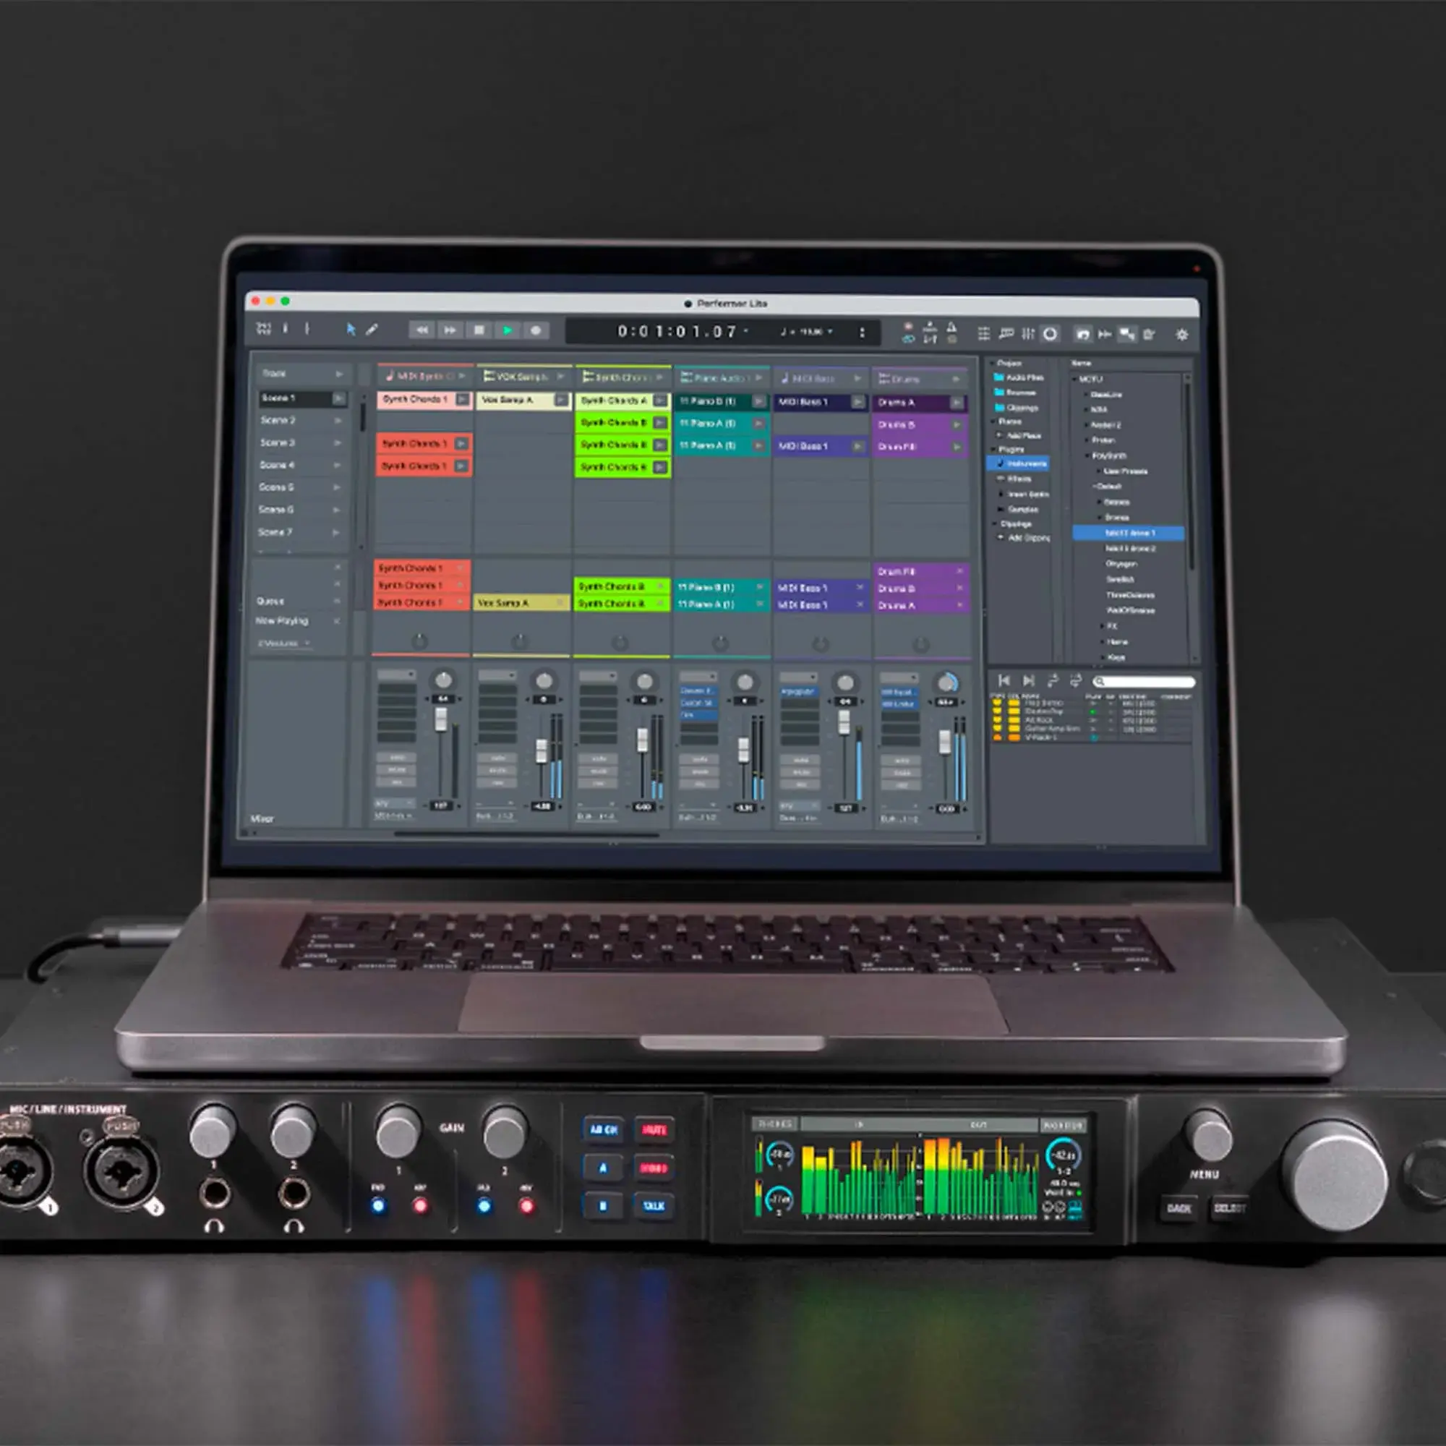Expand the BassLine instrument folder
Viewport: 1446px width, 1446px height.
1087,395
